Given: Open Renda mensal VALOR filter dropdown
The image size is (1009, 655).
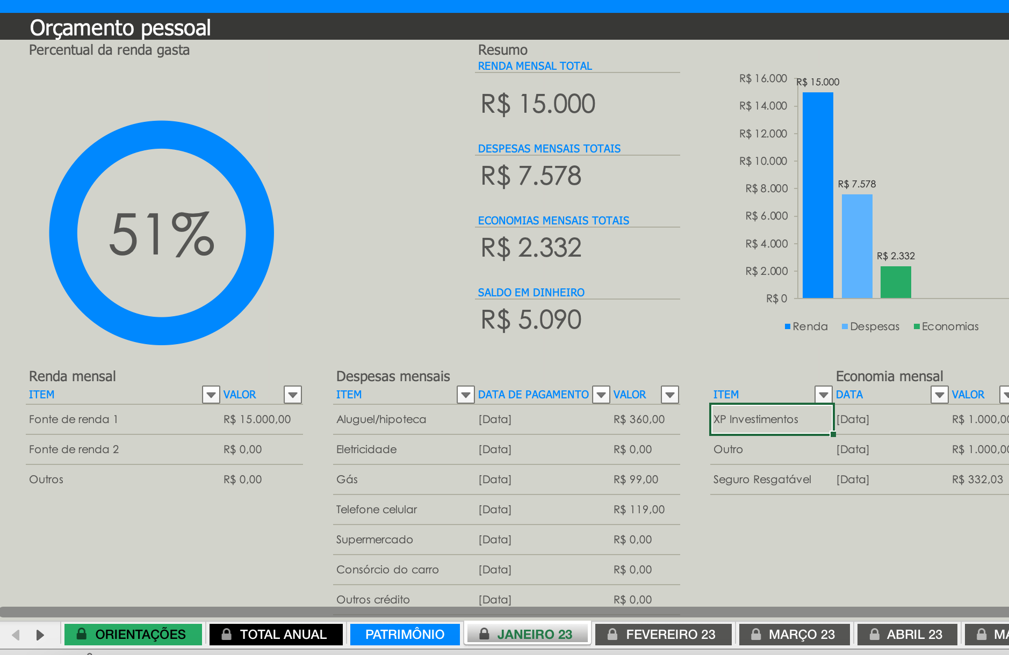Looking at the screenshot, I should (x=293, y=395).
